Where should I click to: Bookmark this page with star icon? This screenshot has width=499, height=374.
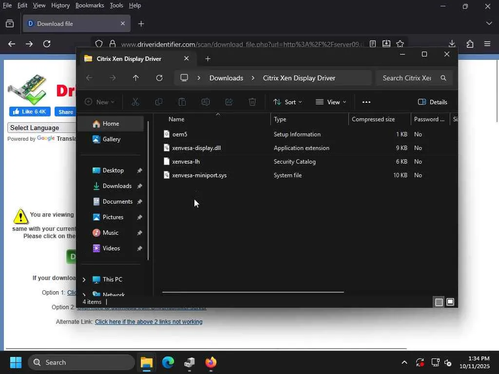pos(400,43)
